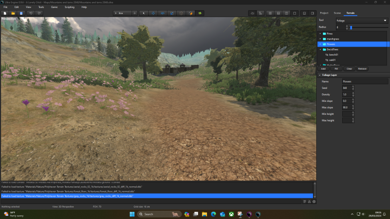Click the Density value stepper

tap(353, 94)
